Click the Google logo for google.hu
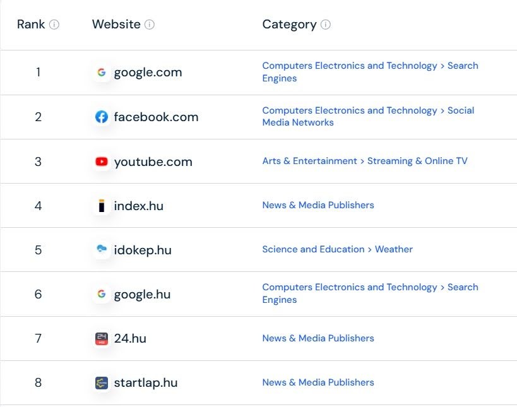The width and height of the screenshot is (517, 407). (102, 293)
